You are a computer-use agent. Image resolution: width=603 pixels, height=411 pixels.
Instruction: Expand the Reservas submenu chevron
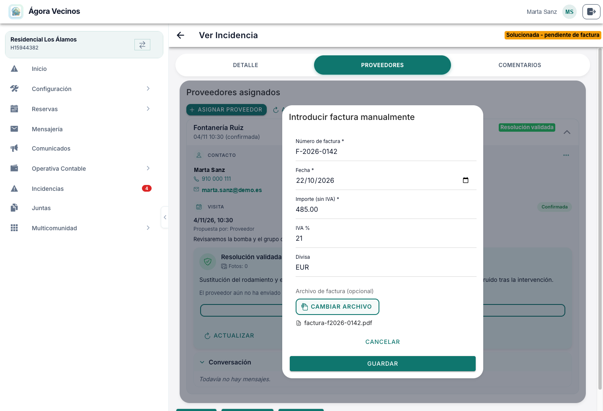(x=148, y=109)
